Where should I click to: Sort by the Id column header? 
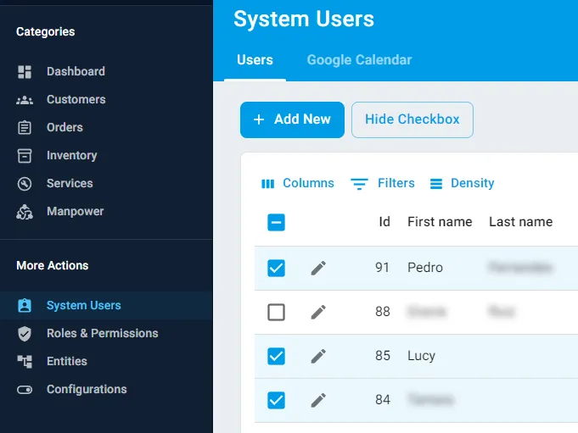point(384,222)
